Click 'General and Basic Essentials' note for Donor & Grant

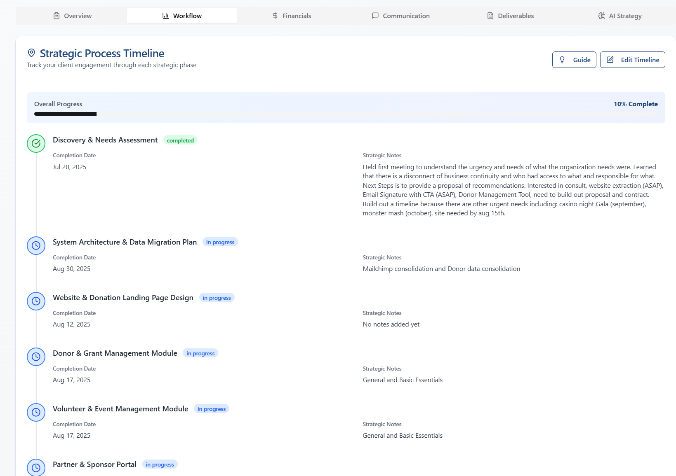403,380
